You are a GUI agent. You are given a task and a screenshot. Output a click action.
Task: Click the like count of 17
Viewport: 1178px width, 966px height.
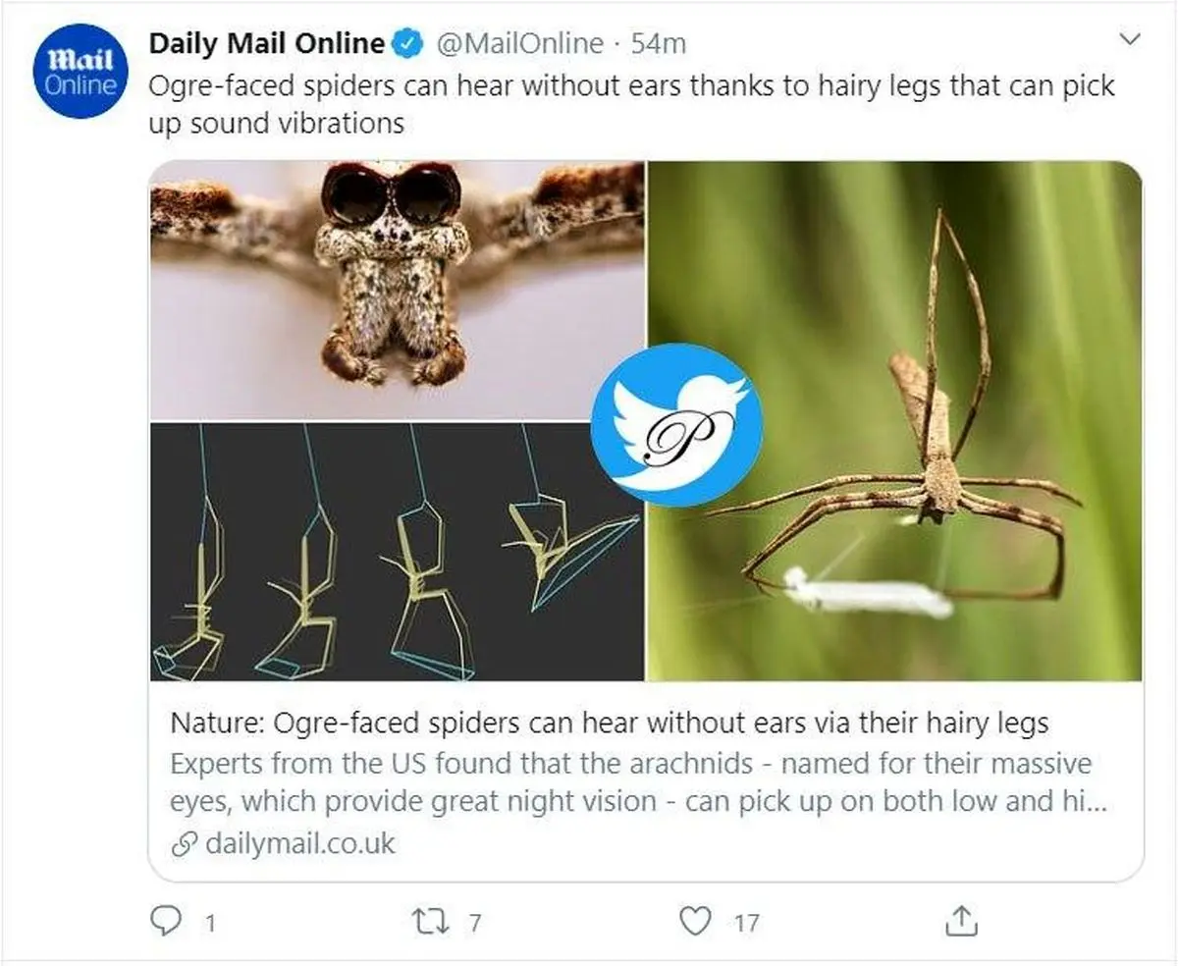point(746,923)
